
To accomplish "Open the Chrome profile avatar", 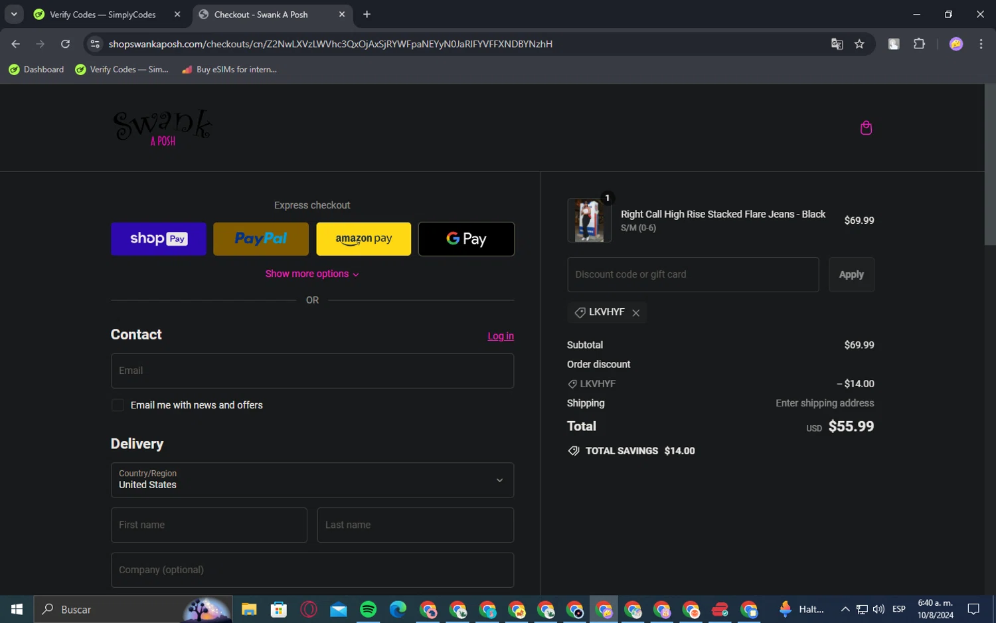I will click(x=956, y=44).
